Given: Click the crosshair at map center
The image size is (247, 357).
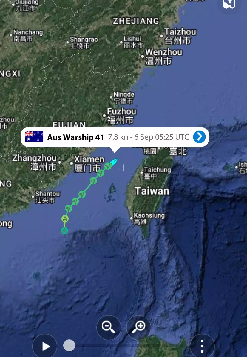Looking at the screenshot, I should click(123, 168).
